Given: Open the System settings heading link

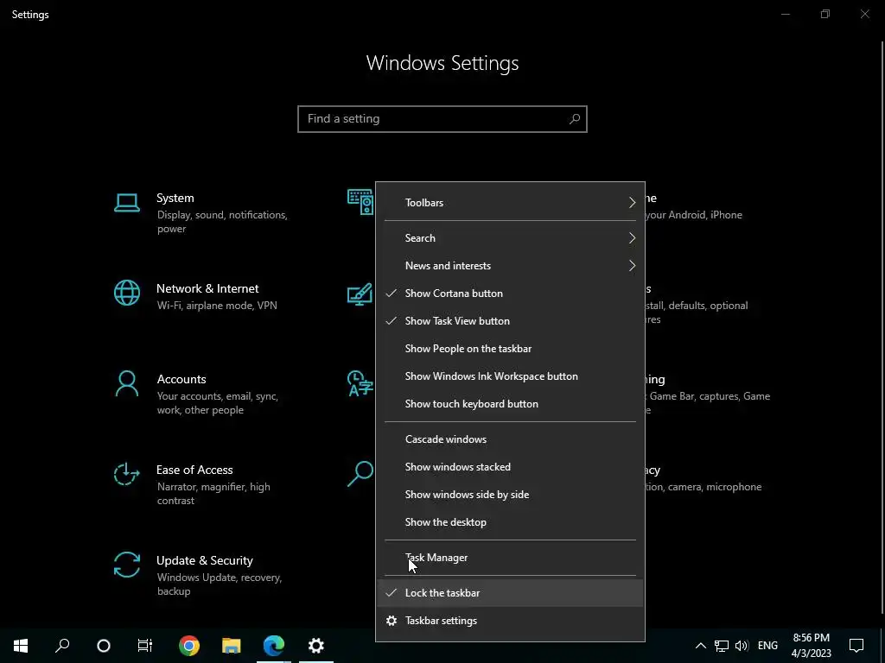Looking at the screenshot, I should tap(175, 198).
